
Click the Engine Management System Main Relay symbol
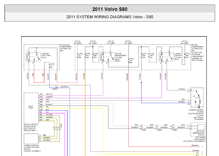tap(107, 57)
